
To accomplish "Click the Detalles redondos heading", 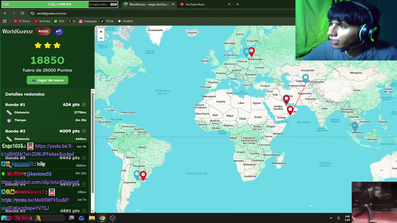I will (25, 94).
